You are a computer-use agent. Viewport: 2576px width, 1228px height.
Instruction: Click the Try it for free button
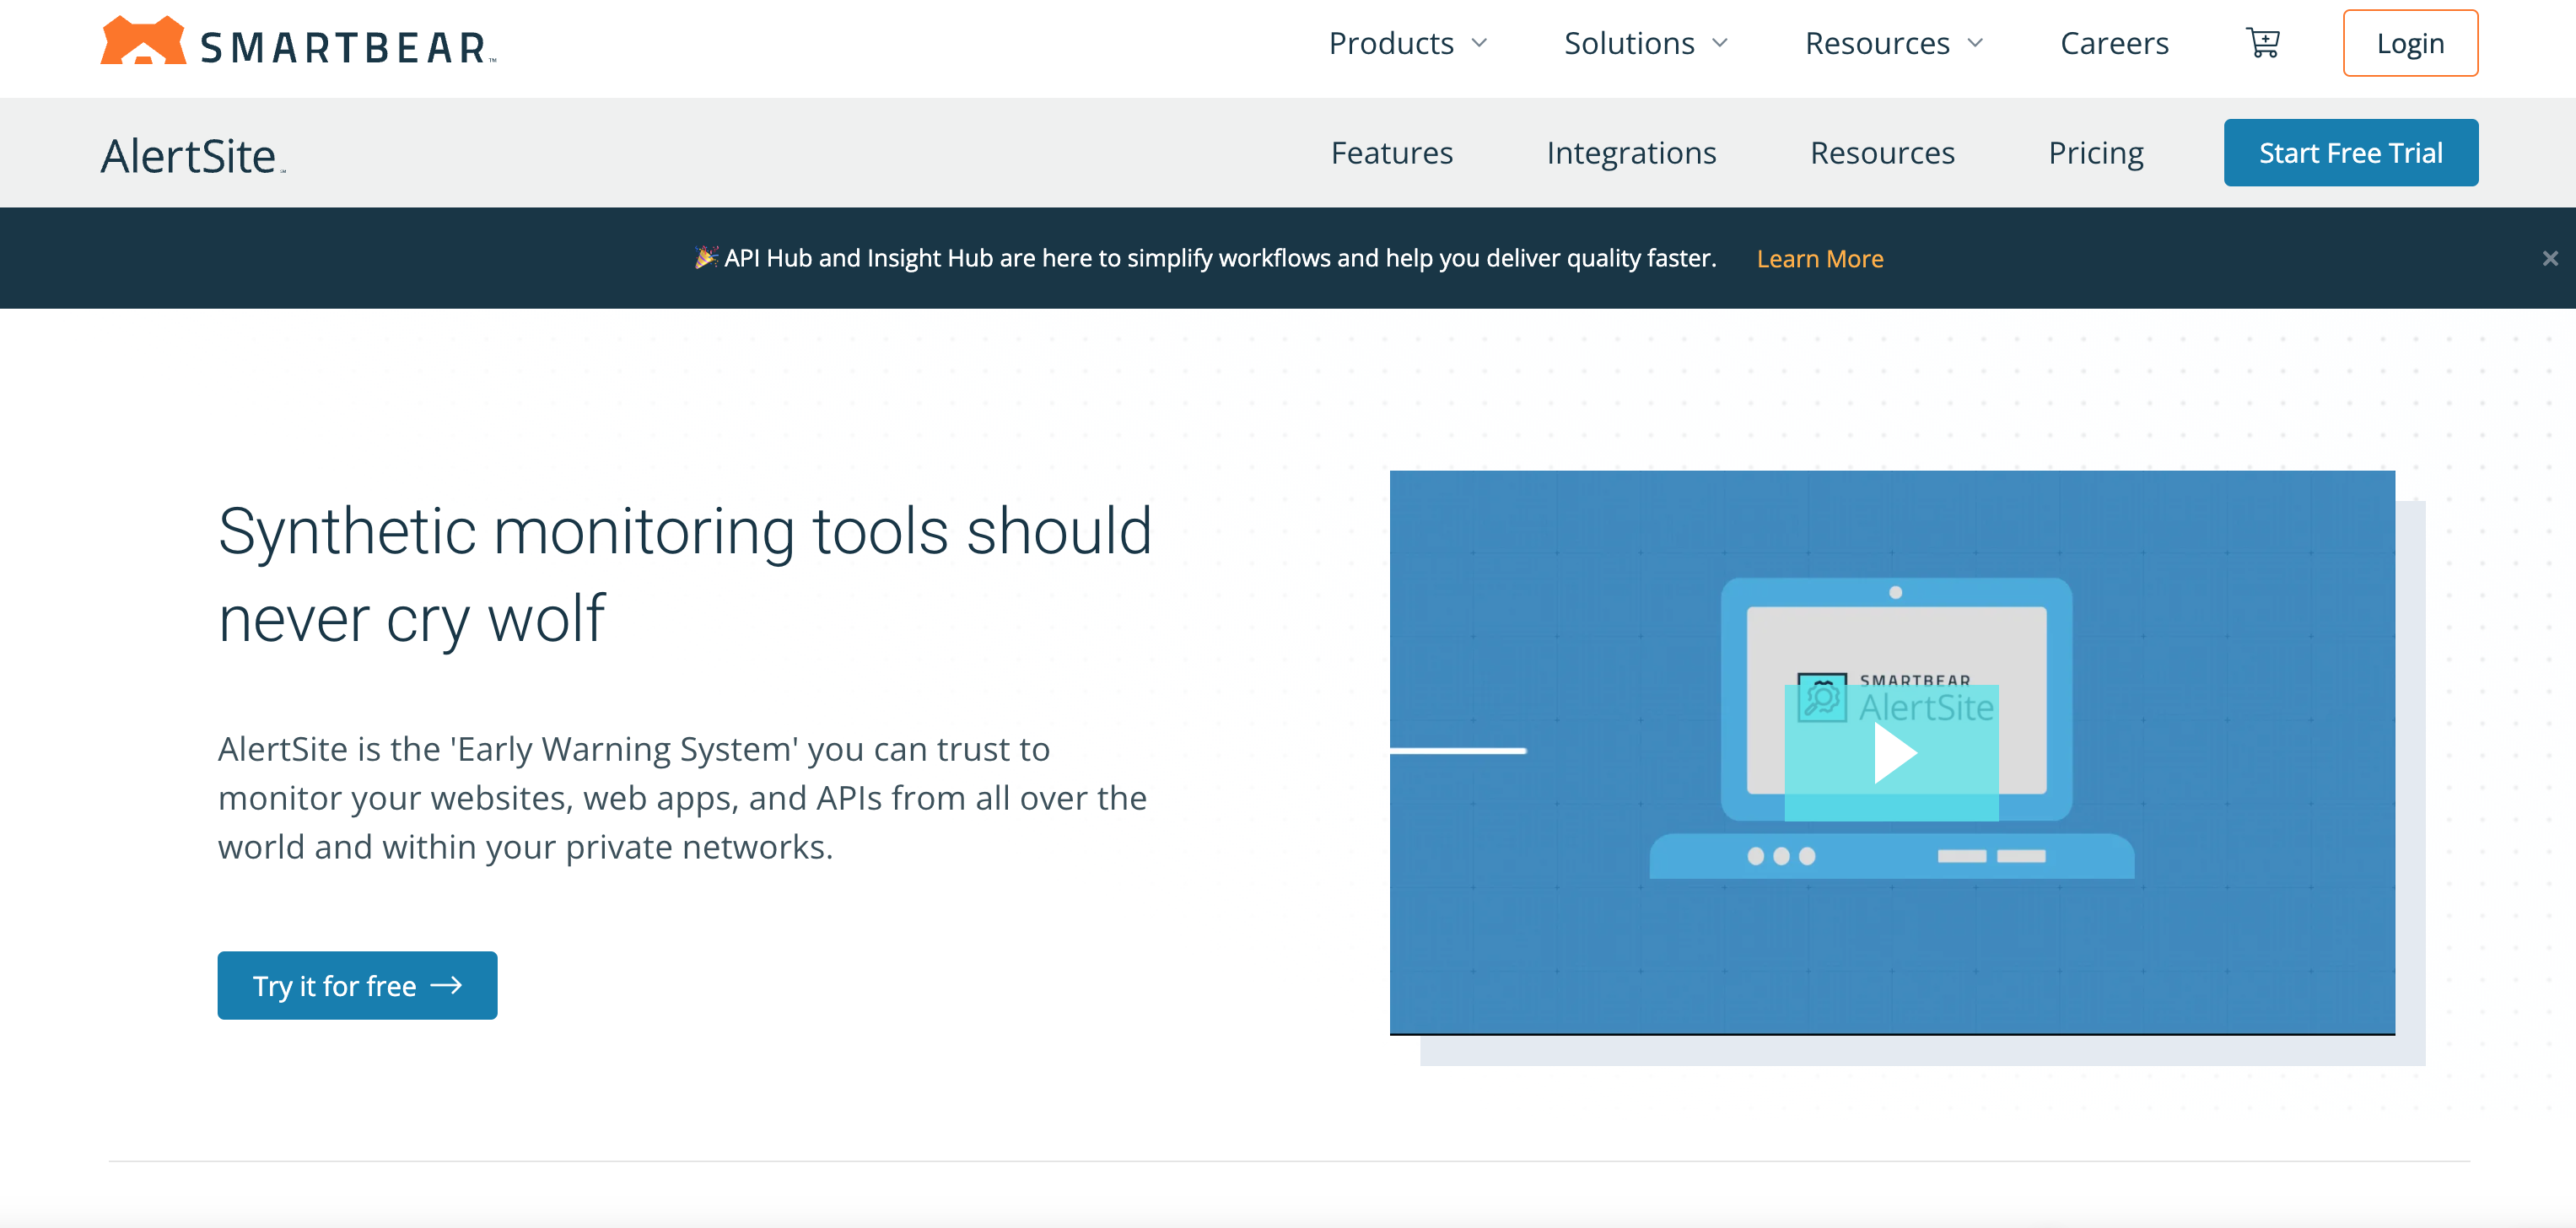coord(357,985)
